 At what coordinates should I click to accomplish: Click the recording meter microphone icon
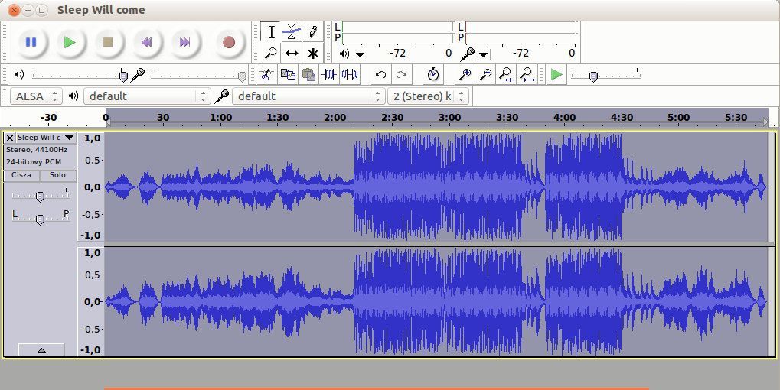pyautogui.click(x=467, y=54)
